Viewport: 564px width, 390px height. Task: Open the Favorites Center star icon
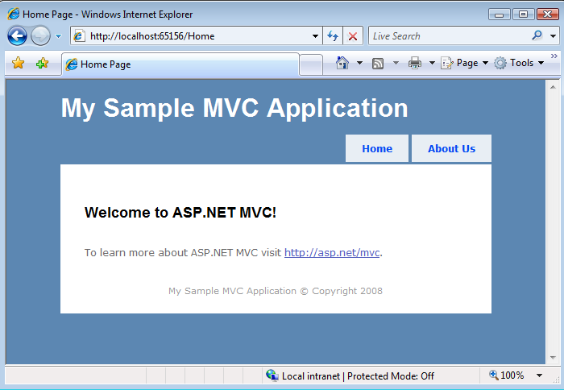pyautogui.click(x=18, y=64)
